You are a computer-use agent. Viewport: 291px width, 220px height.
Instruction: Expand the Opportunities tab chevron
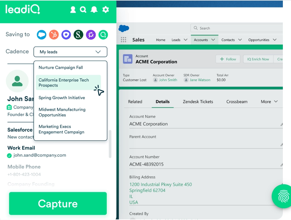[x=275, y=40]
